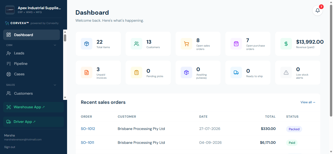Click the Warehouse App scanner icon
Viewport: 333px width, 154px height.
click(9, 107)
